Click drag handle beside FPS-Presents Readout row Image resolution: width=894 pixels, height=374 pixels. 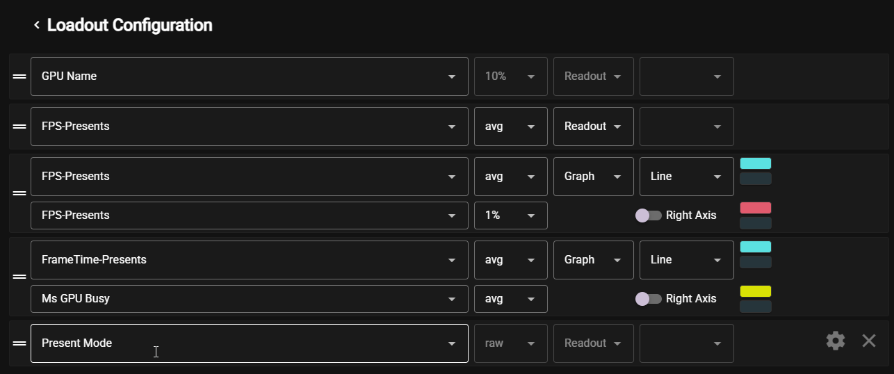click(x=19, y=127)
